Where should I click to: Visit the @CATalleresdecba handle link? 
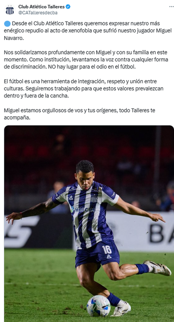click(x=38, y=13)
